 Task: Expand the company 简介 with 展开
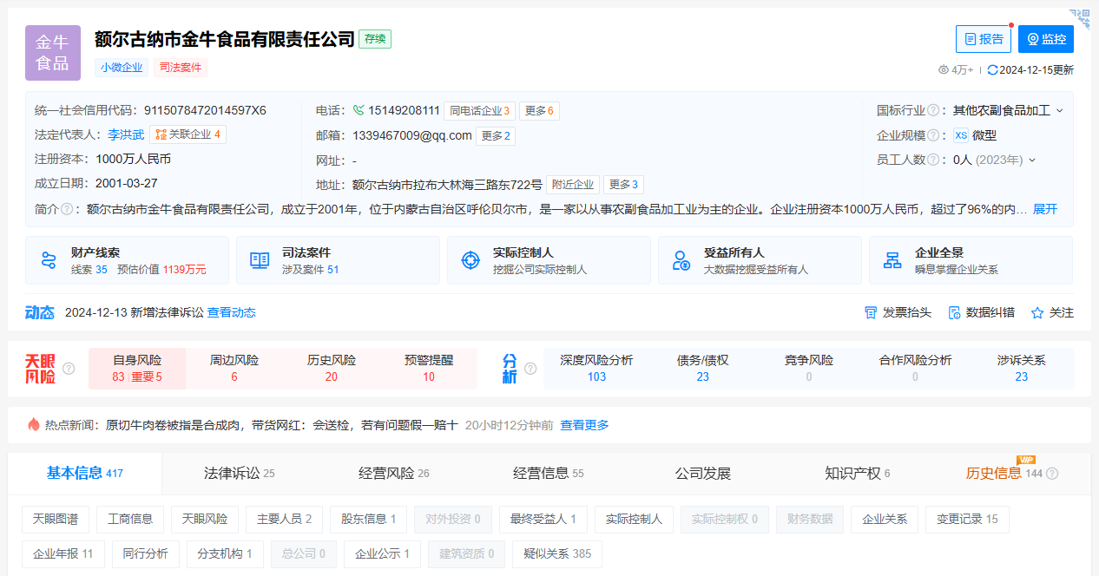(1044, 209)
